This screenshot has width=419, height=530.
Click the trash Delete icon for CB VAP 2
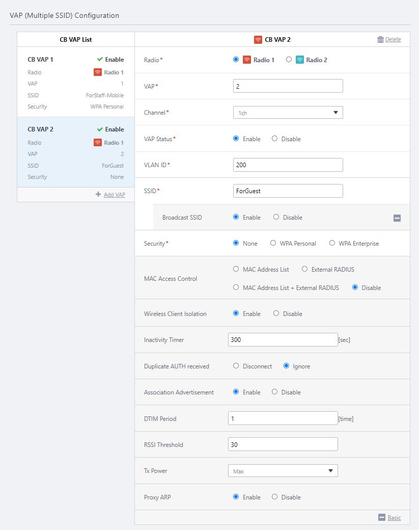point(380,40)
